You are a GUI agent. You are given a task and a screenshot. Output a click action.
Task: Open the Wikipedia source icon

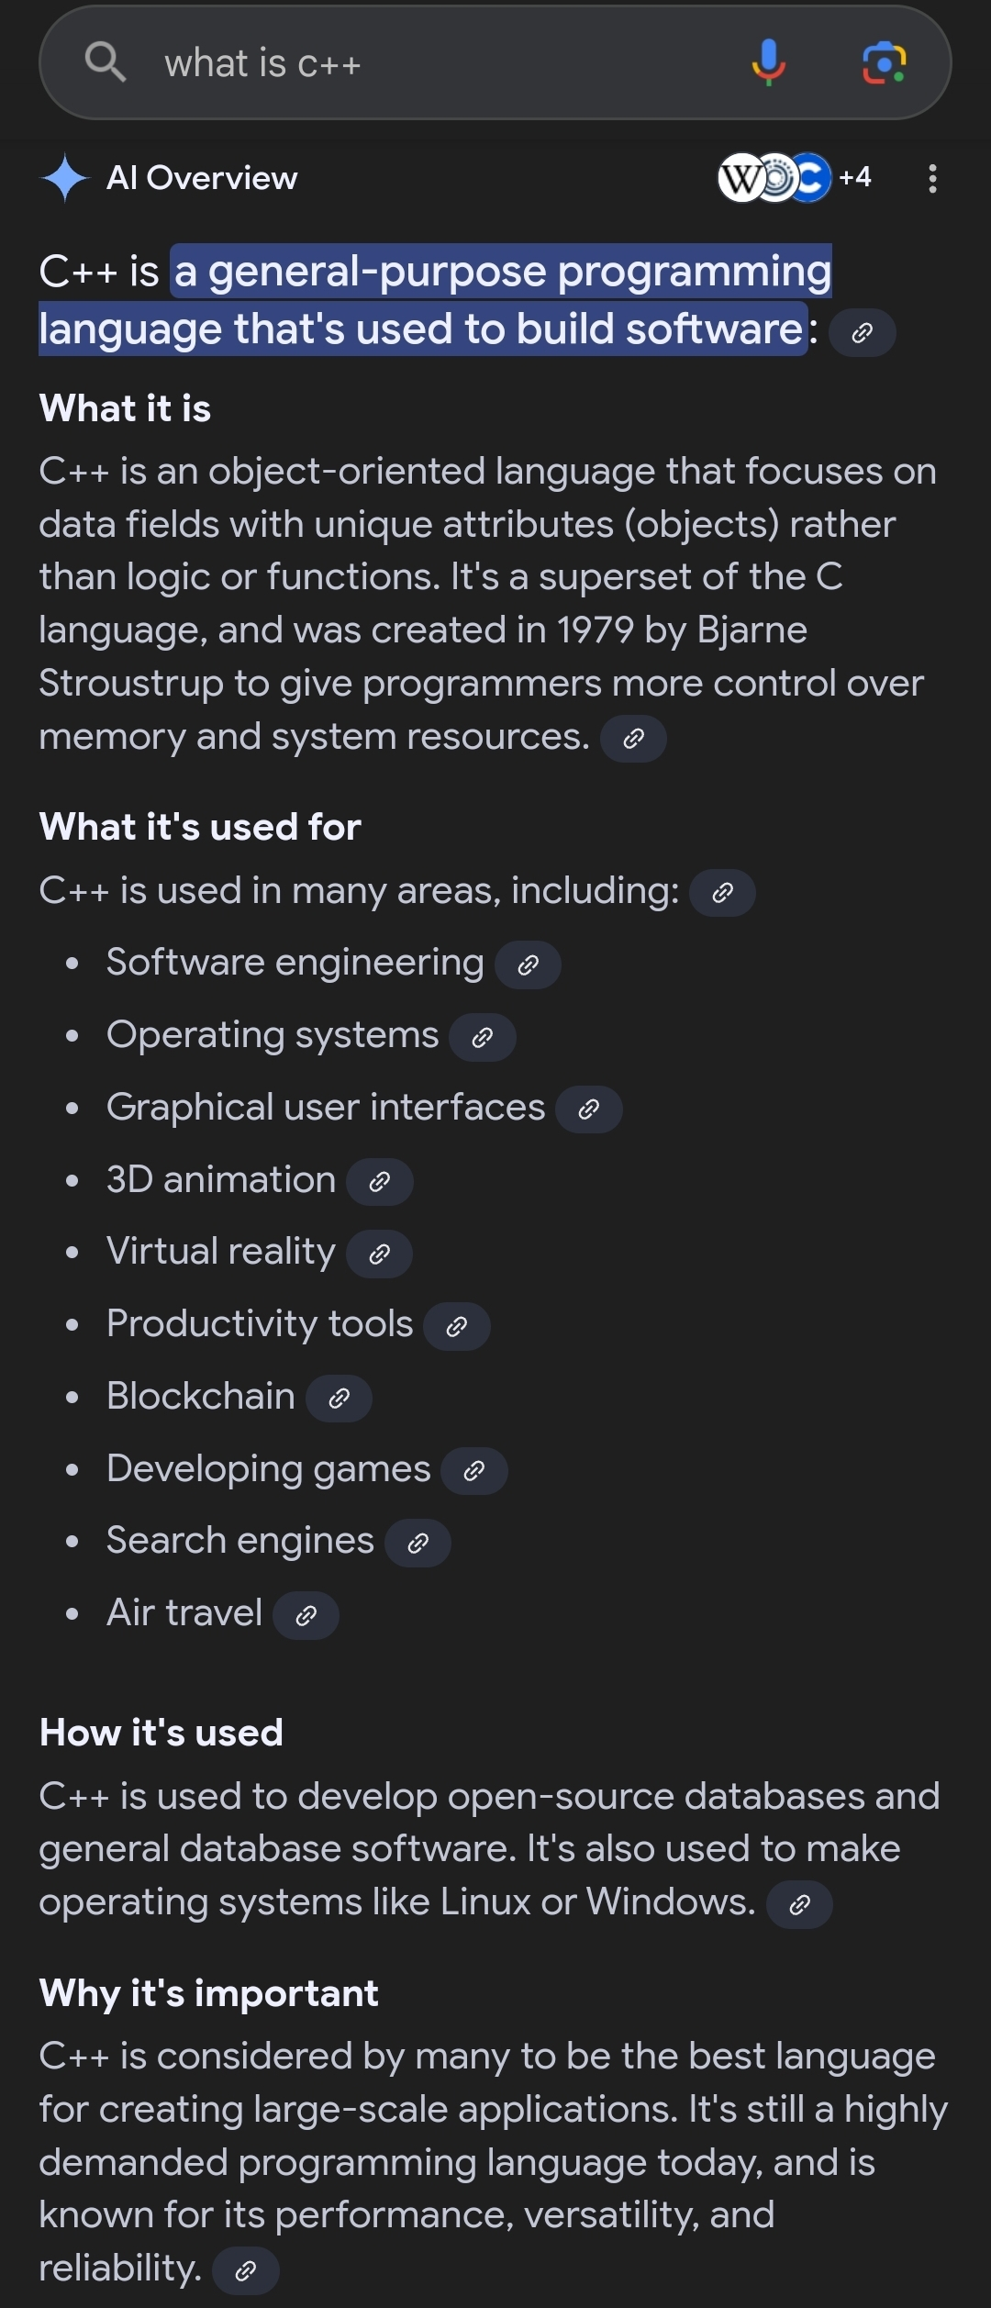pyautogui.click(x=741, y=178)
